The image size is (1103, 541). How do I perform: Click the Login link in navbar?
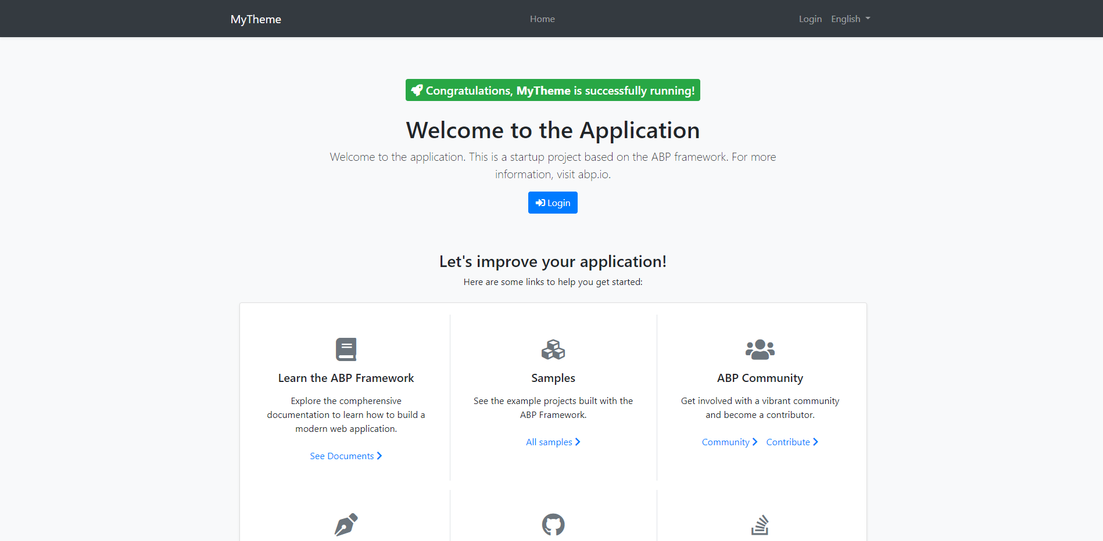coord(810,19)
